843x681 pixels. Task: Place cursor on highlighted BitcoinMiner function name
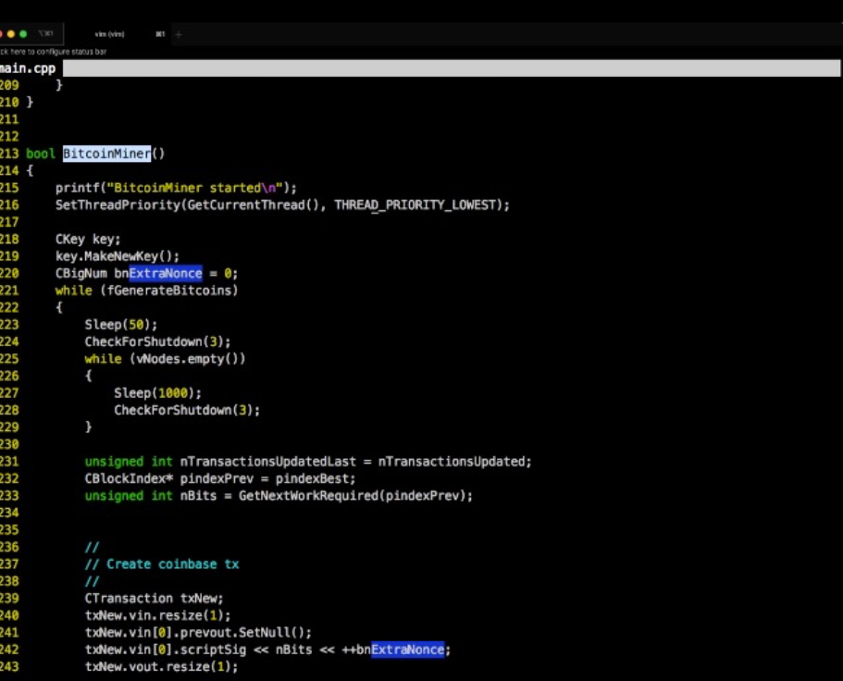click(106, 154)
